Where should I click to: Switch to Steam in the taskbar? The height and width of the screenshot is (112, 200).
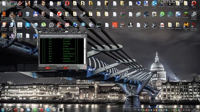click(9, 110)
